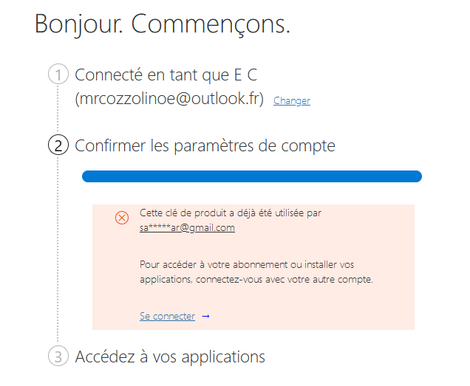Click 'Confirmer les paramètres de compte' step title
Screen dimensions: 470x386
point(205,145)
